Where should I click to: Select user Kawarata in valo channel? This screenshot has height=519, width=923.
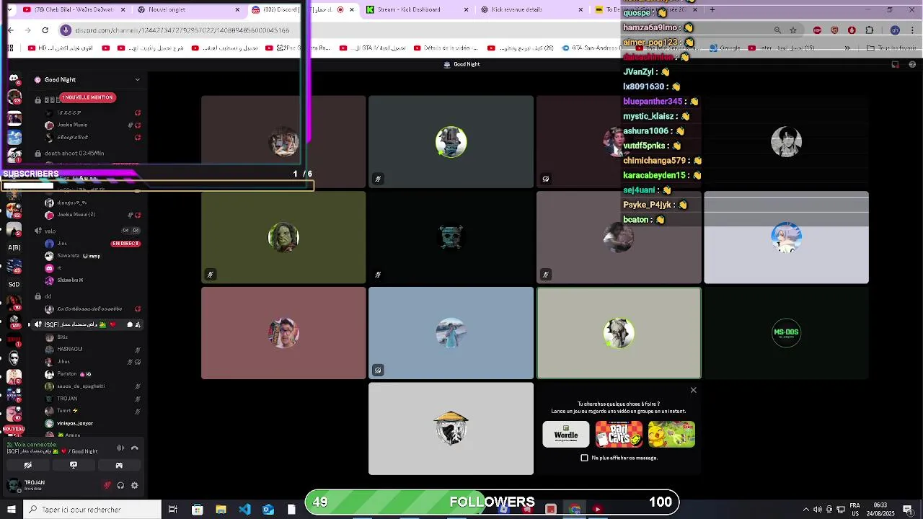pyautogui.click(x=69, y=256)
